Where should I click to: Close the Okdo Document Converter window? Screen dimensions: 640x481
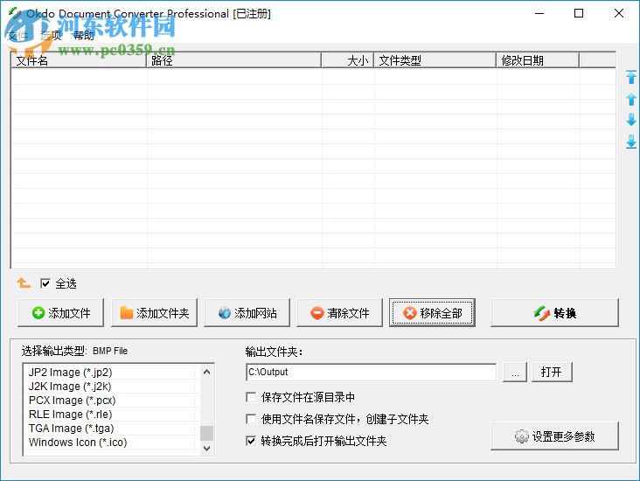[x=619, y=13]
